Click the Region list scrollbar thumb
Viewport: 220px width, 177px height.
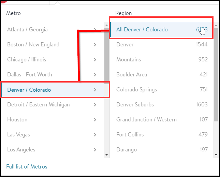(216, 75)
